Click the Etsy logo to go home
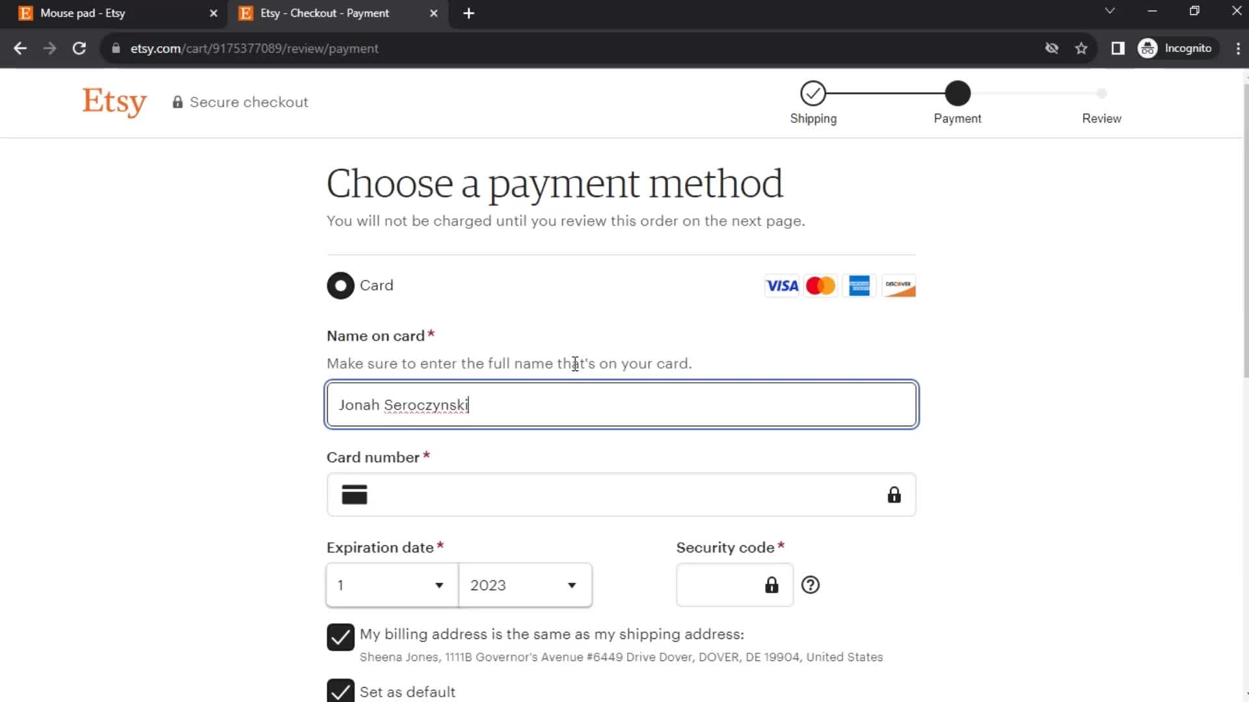 pos(114,102)
